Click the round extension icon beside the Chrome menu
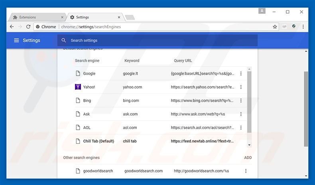Viewport: 315px width, 185px height. click(x=294, y=27)
